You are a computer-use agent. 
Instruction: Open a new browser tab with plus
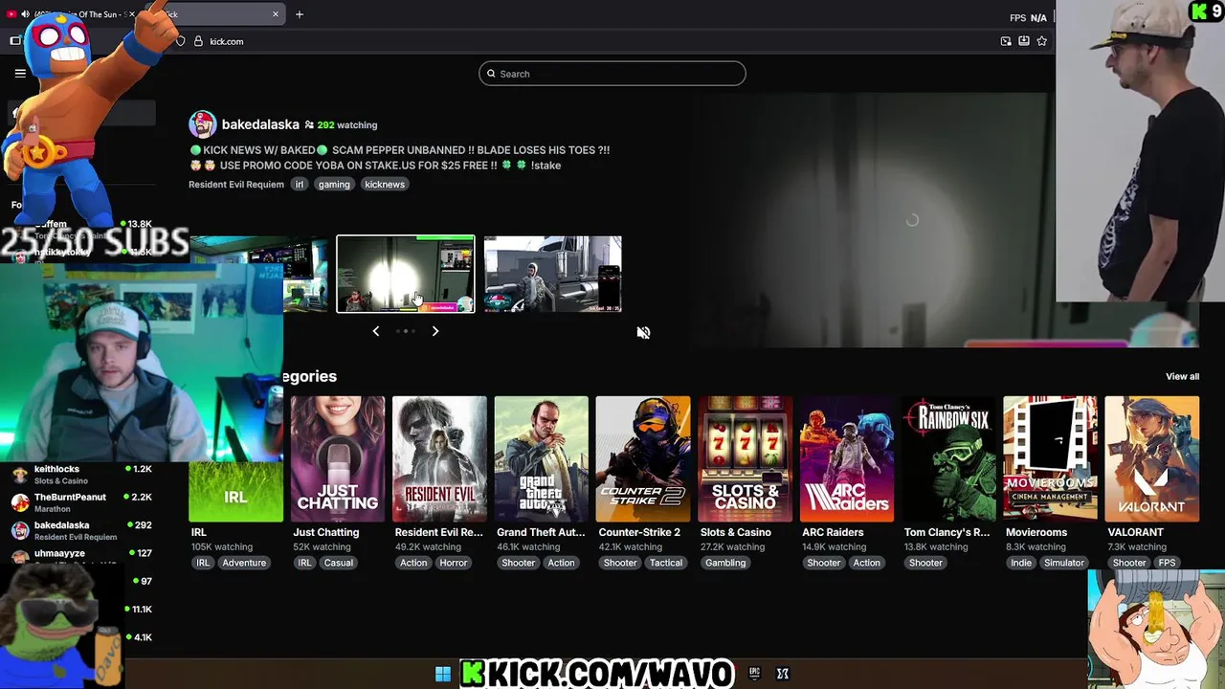300,14
